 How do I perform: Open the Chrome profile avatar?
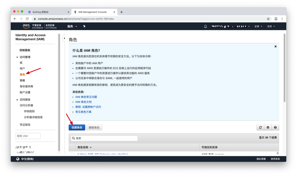(276, 19)
